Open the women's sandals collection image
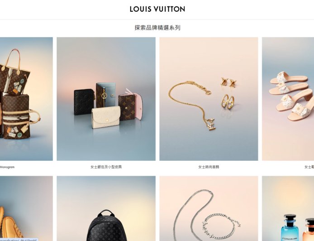The width and height of the screenshot is (314, 241). click(288, 99)
